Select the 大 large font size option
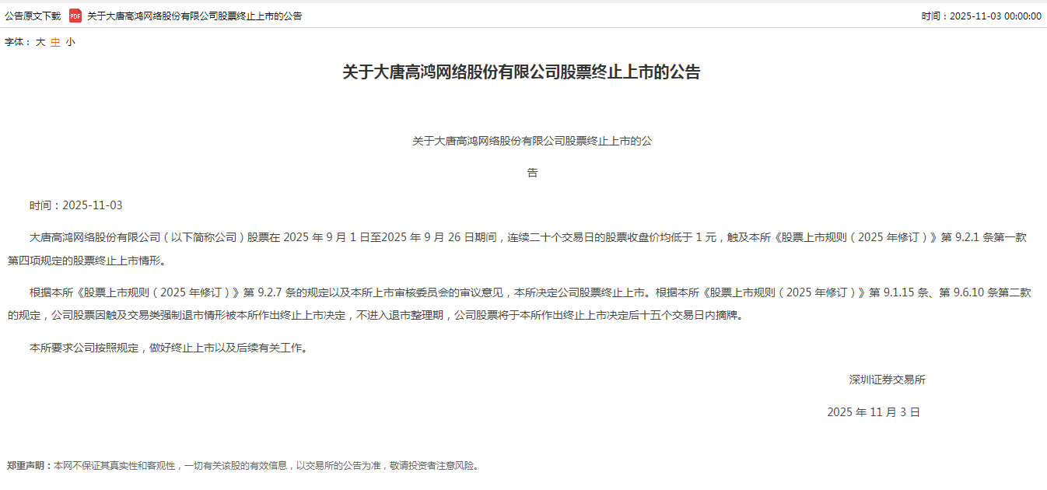Screen dimensions: 1047x490 (x=40, y=42)
